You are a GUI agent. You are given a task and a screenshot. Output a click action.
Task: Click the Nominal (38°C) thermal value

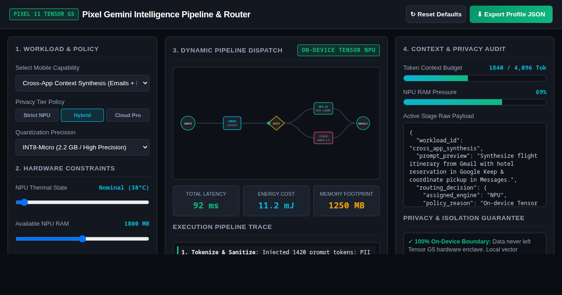[x=124, y=188]
